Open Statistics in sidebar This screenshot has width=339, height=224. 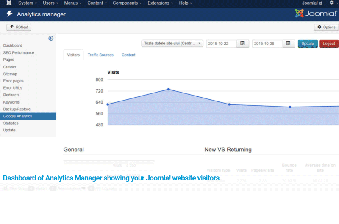11,123
